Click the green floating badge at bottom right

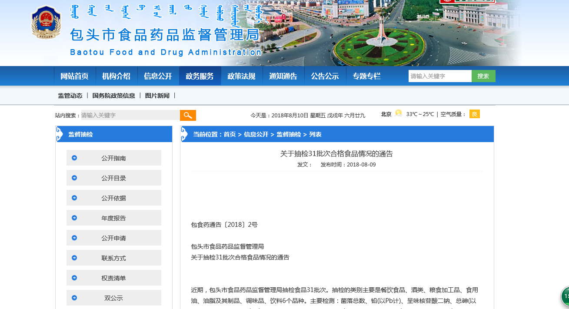[565, 296]
